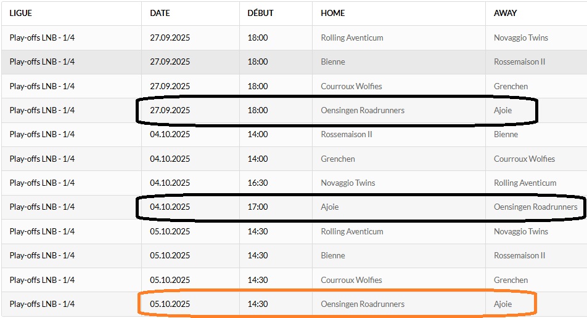Click the DÉBUT column header
Image resolution: width=587 pixels, height=318 pixels.
[260, 13]
